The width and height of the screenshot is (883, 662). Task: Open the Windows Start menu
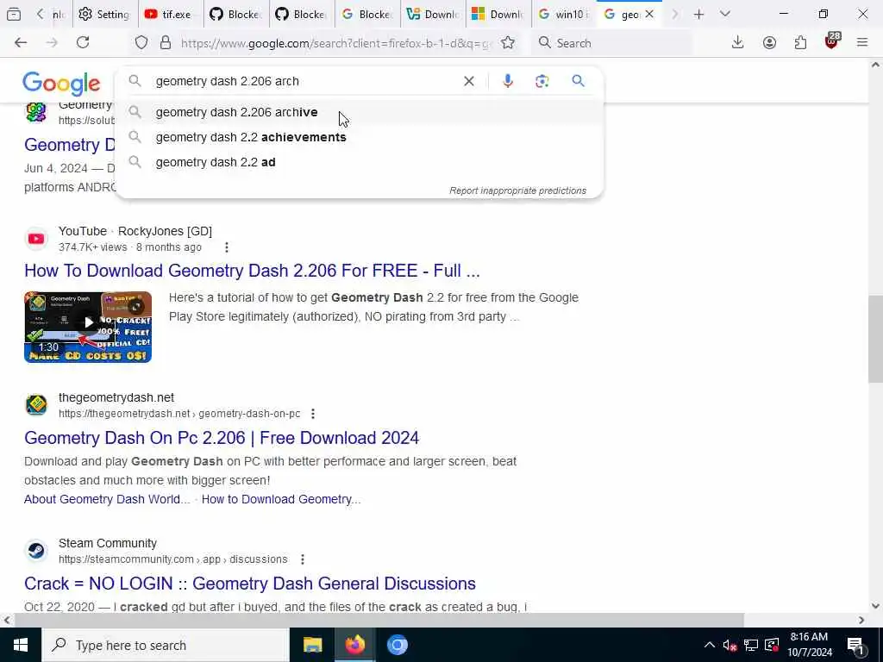pos(21,645)
